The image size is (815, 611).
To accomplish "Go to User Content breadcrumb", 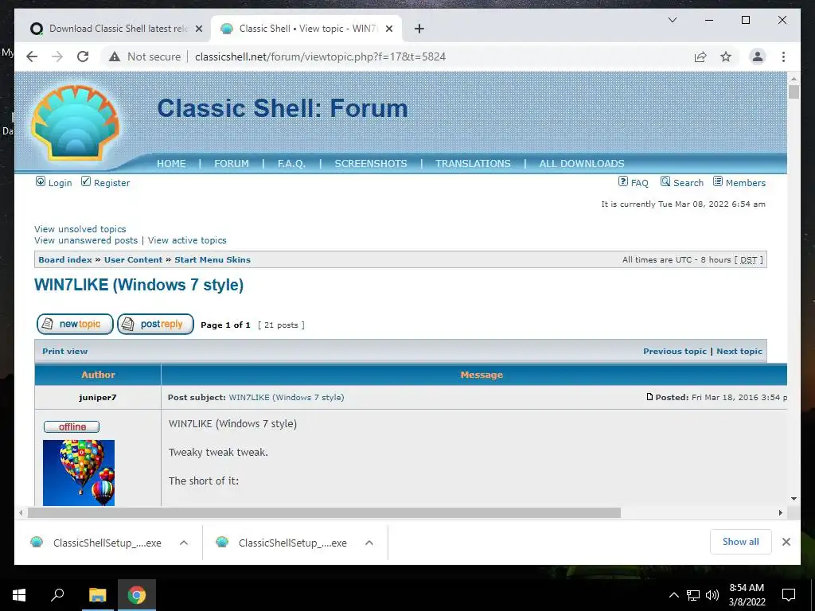I will (133, 260).
